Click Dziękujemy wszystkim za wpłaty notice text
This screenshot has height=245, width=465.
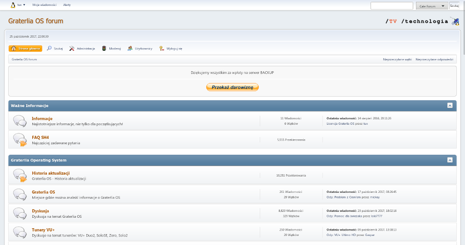[232, 73]
